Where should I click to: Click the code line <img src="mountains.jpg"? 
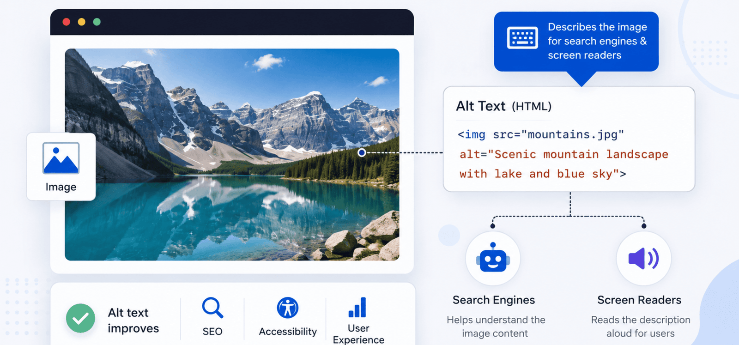tap(541, 134)
